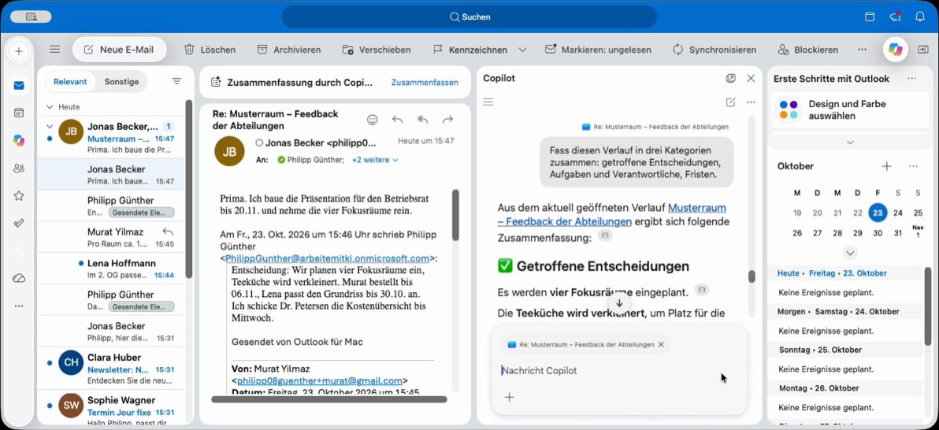Collapse the Heute message group
The height and width of the screenshot is (430, 939).
click(50, 107)
